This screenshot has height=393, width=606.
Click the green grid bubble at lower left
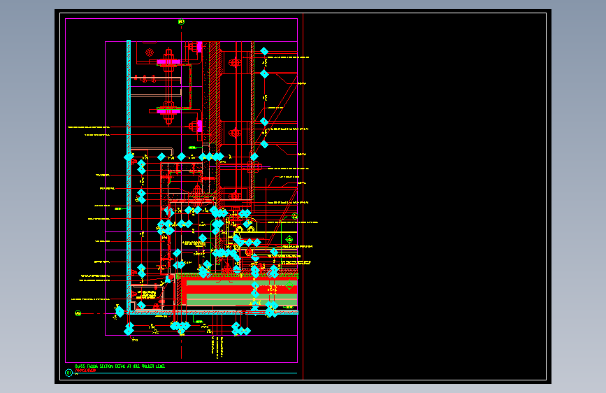pos(78,313)
